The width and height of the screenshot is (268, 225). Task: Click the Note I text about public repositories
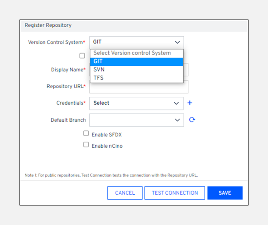(x=111, y=175)
